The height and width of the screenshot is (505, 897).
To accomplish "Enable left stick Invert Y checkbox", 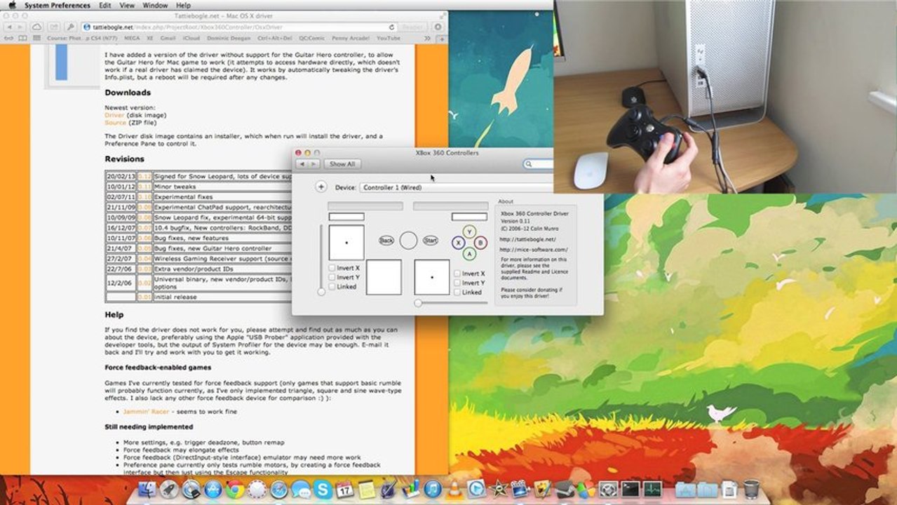I will click(x=332, y=277).
